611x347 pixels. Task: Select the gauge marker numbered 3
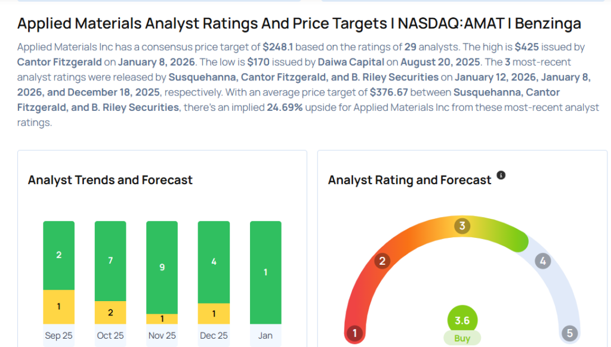pos(461,226)
